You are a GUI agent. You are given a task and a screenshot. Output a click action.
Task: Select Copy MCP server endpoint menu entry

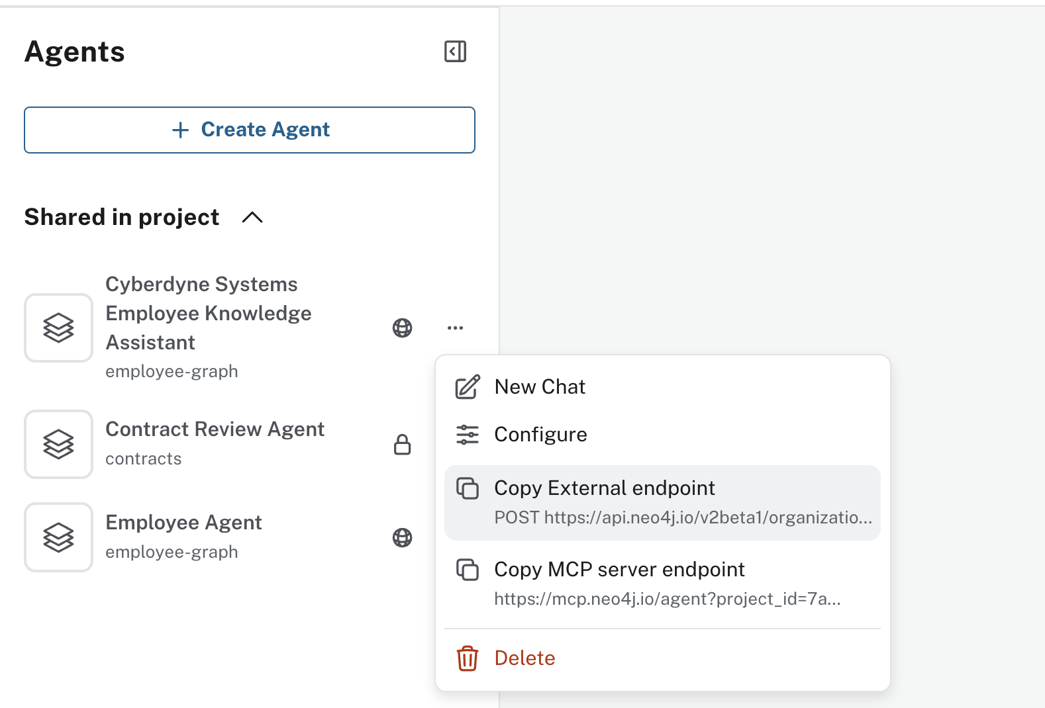pos(662,584)
